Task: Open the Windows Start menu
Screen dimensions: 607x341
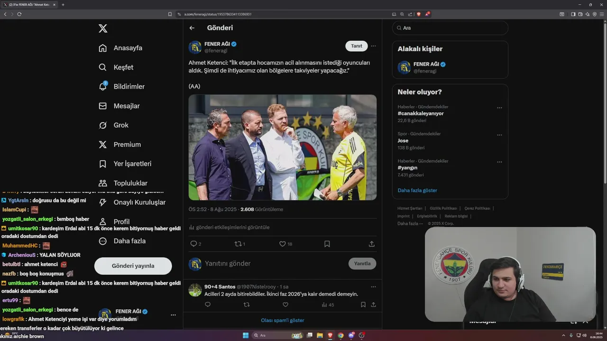Action: pyautogui.click(x=246, y=335)
